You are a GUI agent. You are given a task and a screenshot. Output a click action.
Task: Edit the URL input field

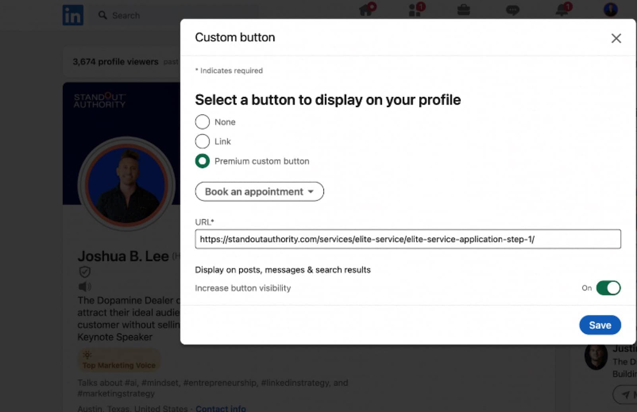(408, 239)
